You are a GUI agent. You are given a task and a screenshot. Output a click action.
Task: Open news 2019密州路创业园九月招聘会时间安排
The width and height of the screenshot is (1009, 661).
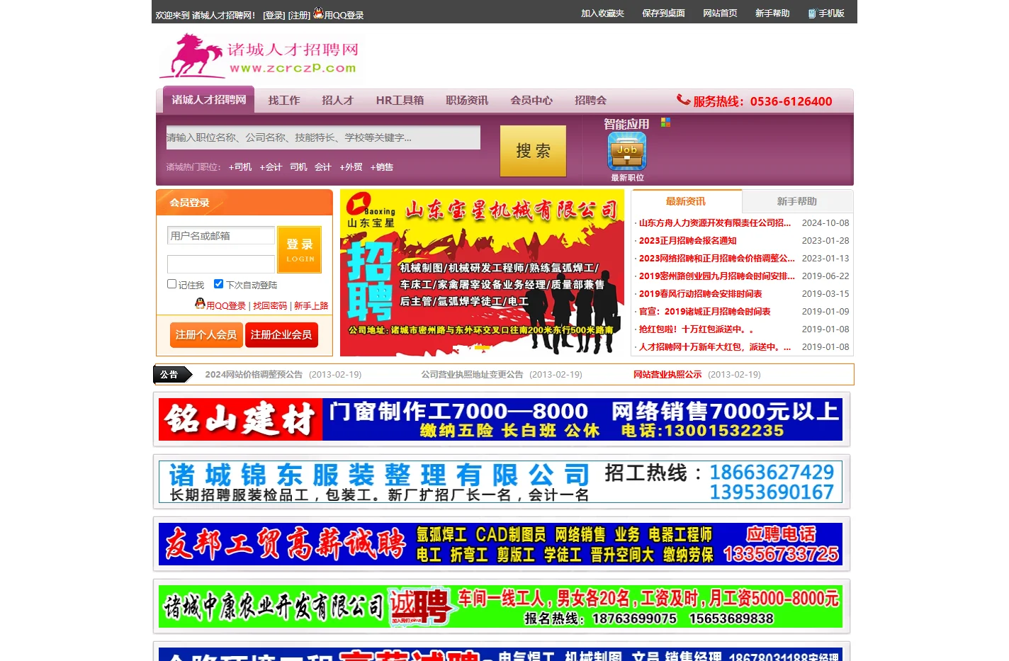tap(716, 276)
